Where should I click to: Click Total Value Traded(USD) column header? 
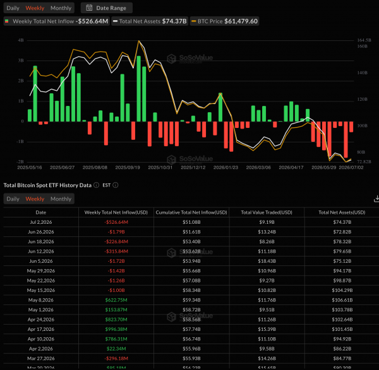click(x=267, y=212)
